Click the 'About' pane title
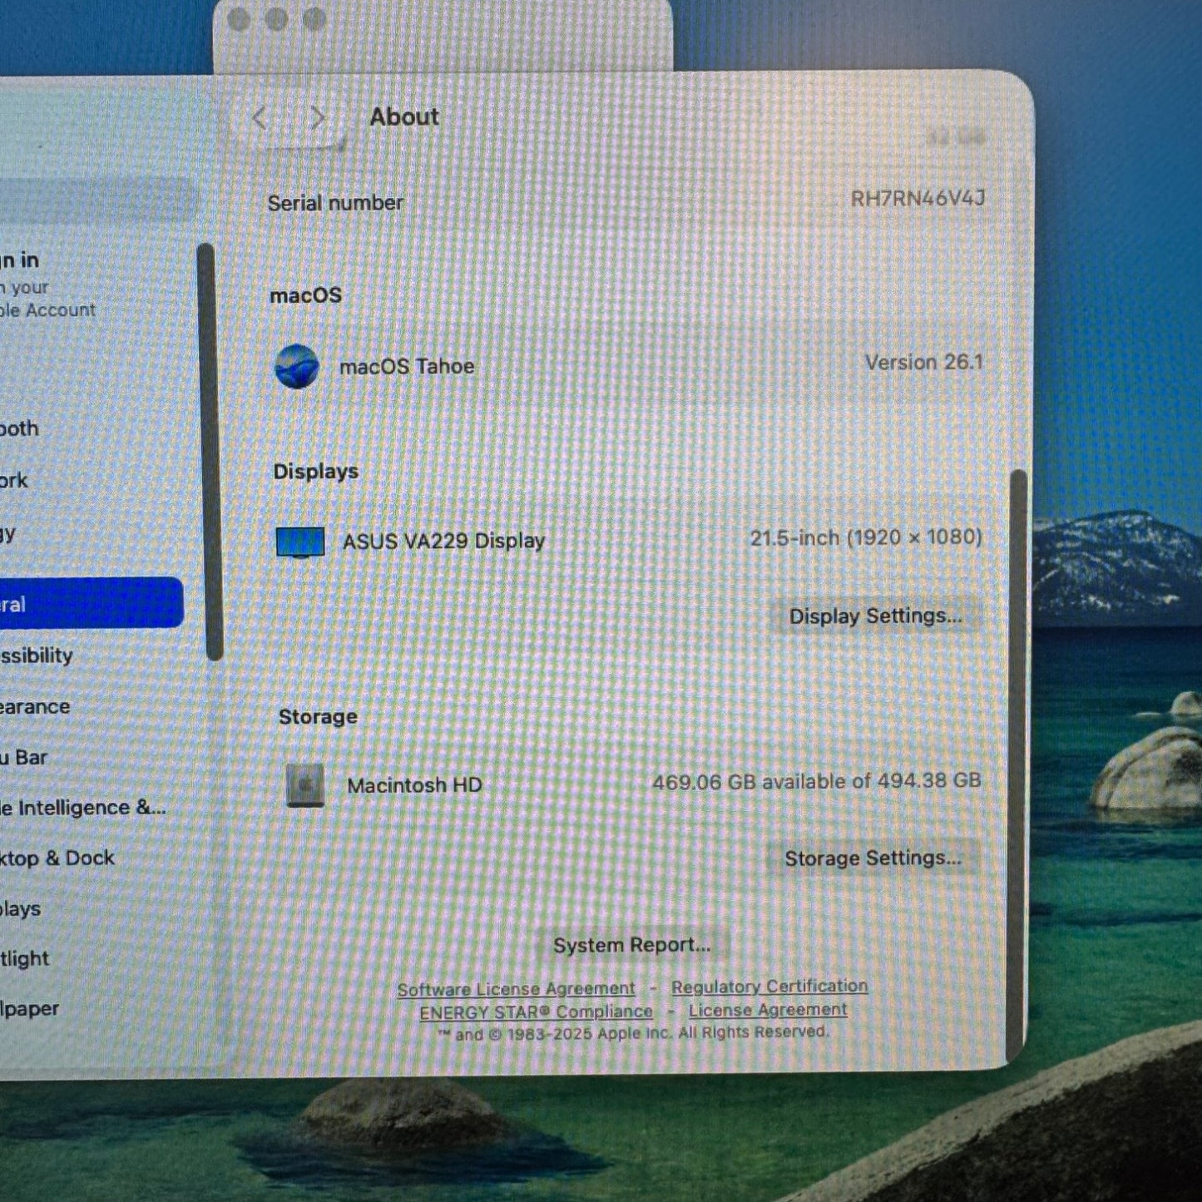1202x1202 pixels. click(x=404, y=117)
